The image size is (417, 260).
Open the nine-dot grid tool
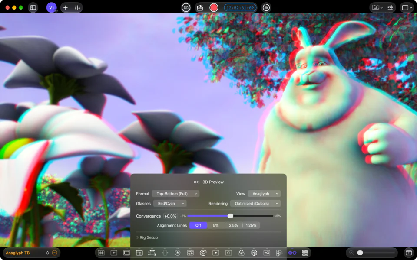pos(305,253)
